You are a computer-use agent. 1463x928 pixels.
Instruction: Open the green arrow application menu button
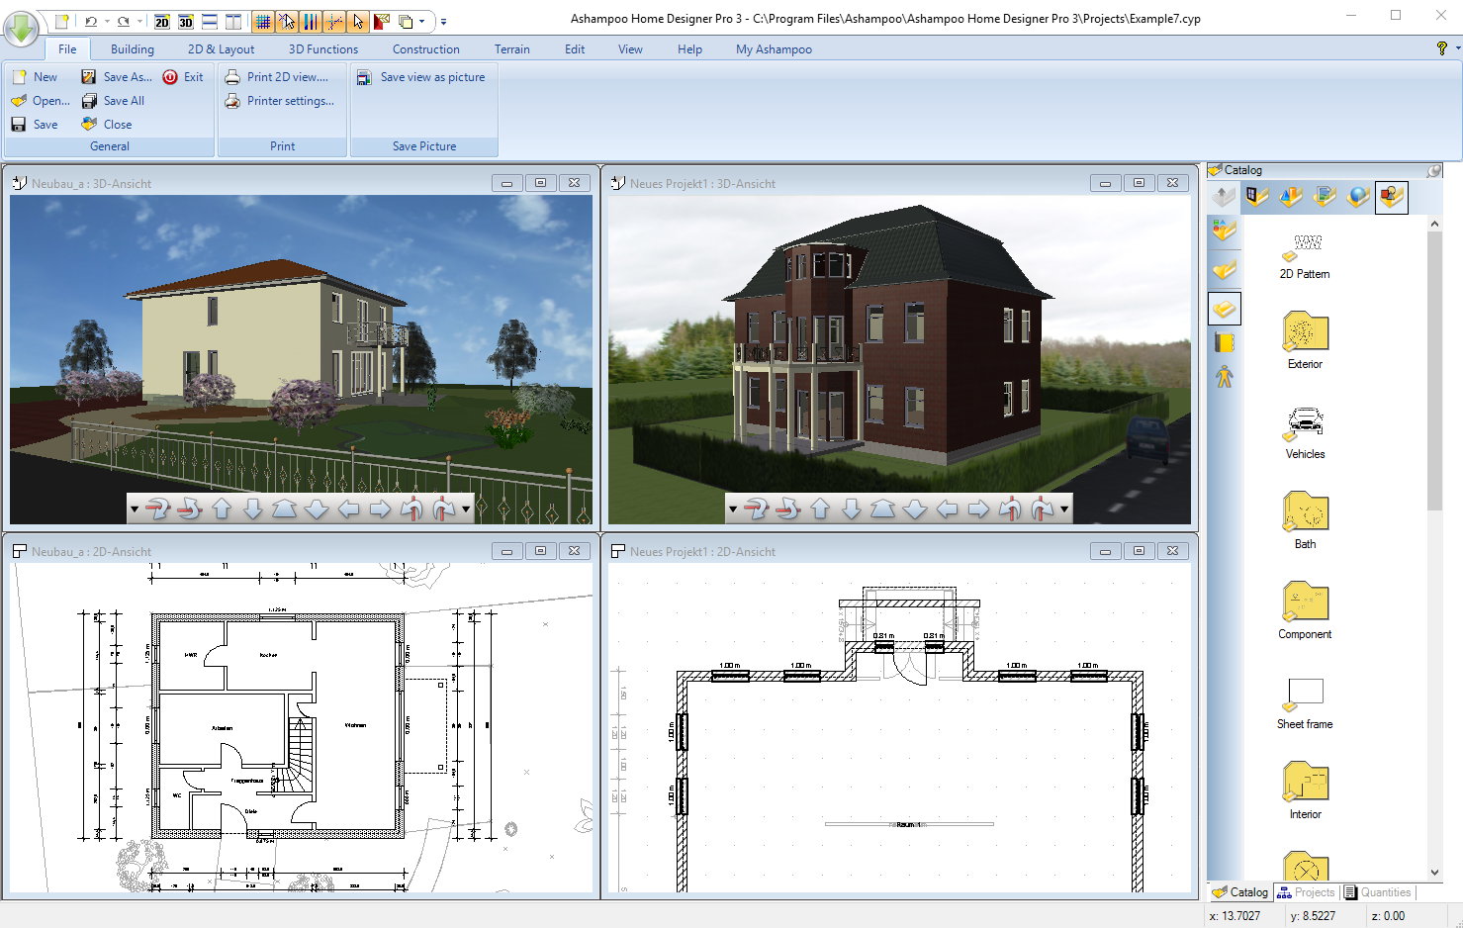21,27
